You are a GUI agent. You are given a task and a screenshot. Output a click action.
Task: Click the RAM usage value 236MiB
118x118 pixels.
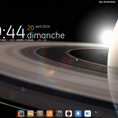click(20, 40)
